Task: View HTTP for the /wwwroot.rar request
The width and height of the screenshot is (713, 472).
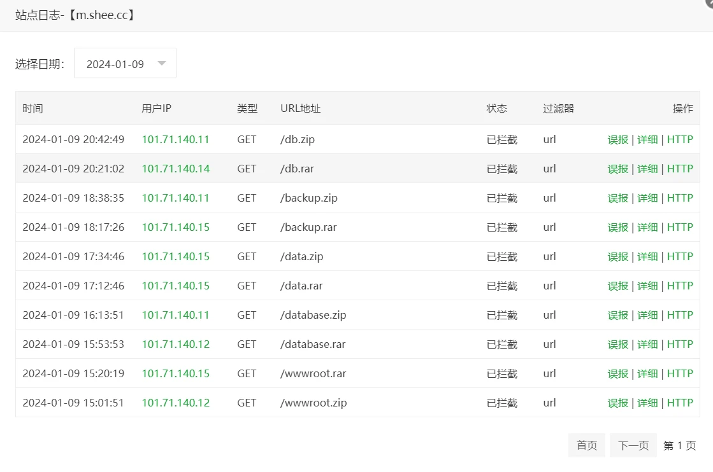Action: click(680, 373)
